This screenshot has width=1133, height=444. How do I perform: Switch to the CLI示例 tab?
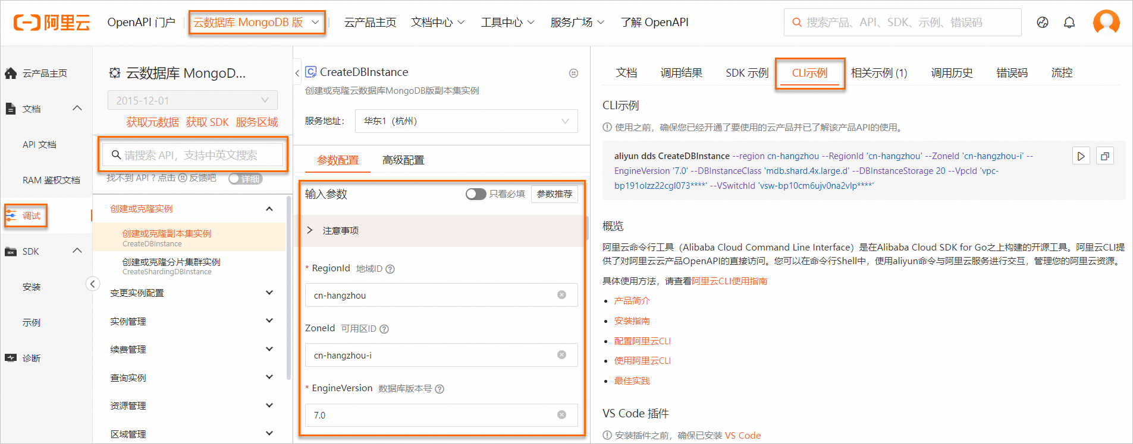point(809,73)
